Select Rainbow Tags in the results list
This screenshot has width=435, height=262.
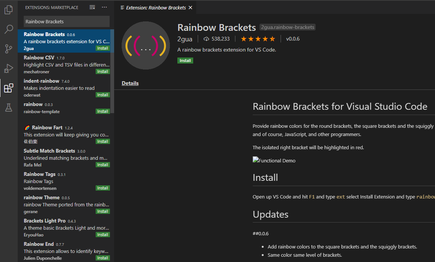click(64, 181)
